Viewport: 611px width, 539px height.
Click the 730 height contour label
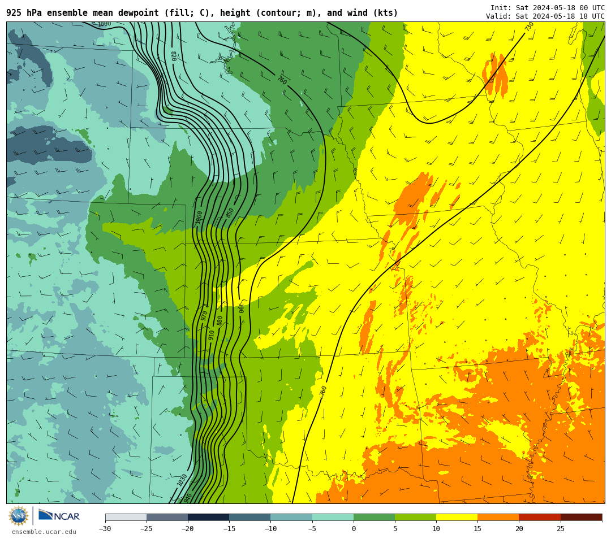coord(529,27)
